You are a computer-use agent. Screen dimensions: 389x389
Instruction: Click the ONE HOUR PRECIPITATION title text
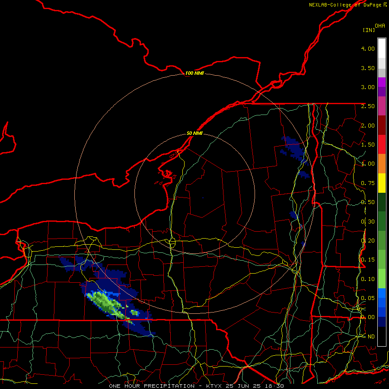coord(152,386)
